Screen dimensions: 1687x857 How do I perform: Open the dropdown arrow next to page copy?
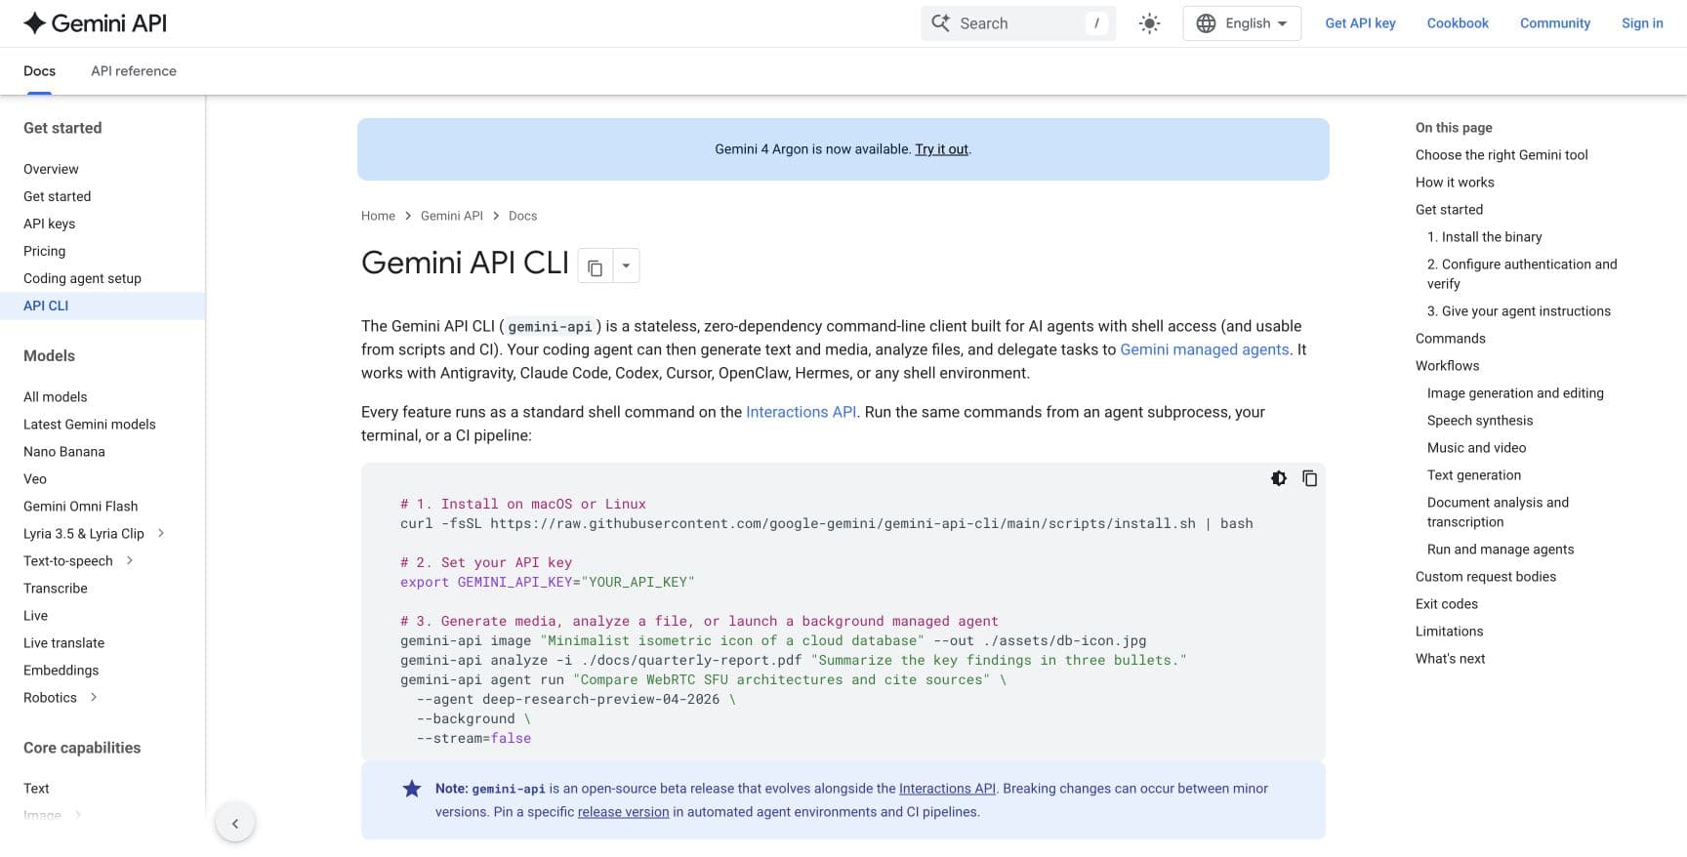(x=626, y=266)
